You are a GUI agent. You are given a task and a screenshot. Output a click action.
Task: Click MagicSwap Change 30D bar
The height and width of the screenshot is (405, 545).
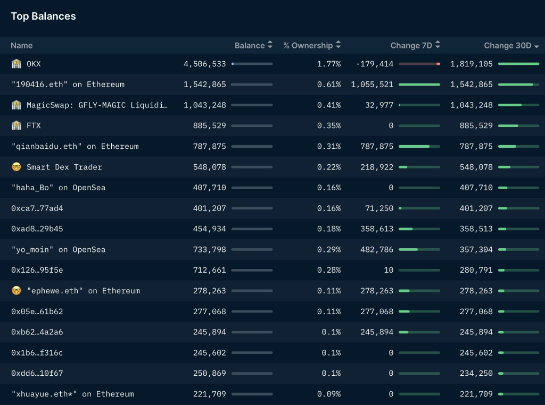coord(518,105)
